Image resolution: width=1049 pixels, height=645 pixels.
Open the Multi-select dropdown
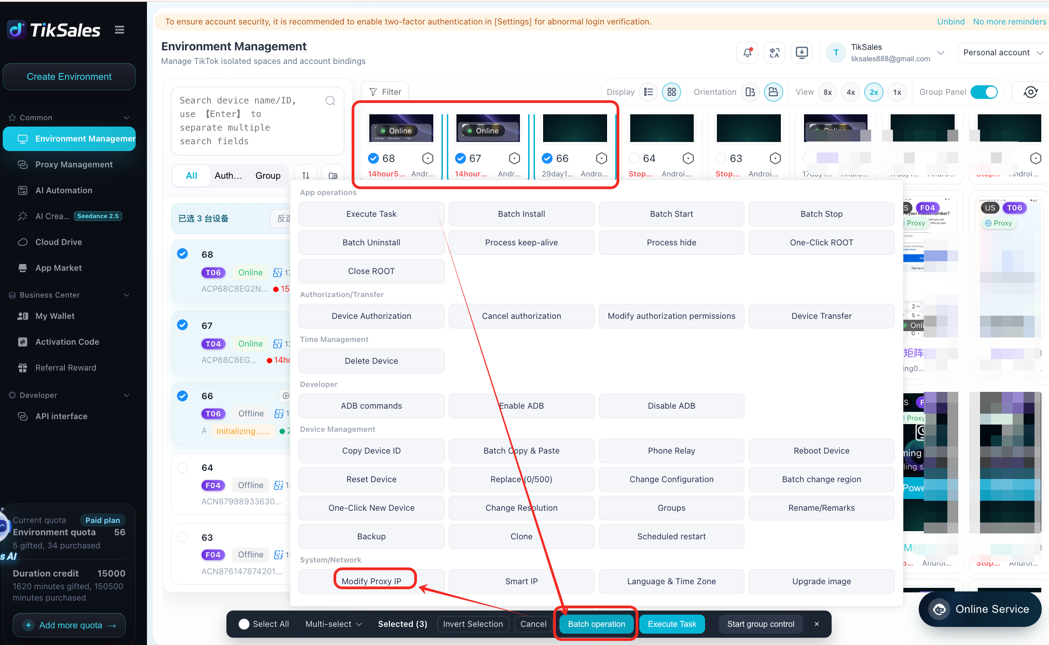click(333, 624)
